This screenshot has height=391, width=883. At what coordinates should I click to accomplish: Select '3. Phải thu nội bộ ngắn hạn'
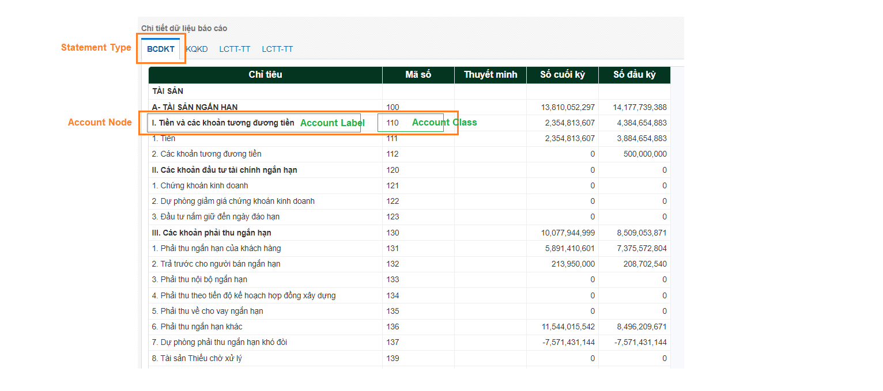click(x=199, y=279)
